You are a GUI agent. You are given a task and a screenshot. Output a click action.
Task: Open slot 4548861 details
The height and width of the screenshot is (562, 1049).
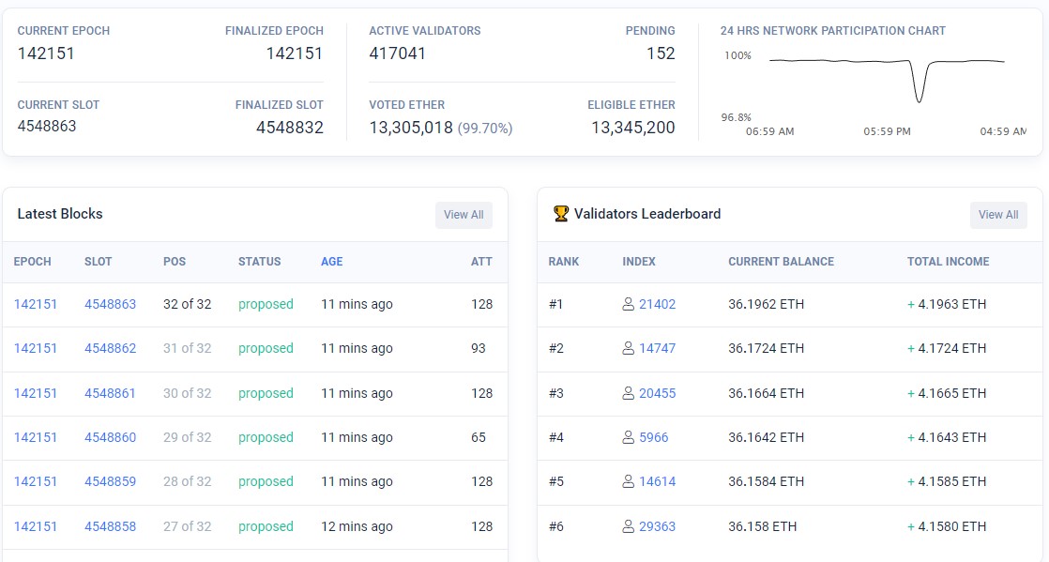[x=111, y=393]
